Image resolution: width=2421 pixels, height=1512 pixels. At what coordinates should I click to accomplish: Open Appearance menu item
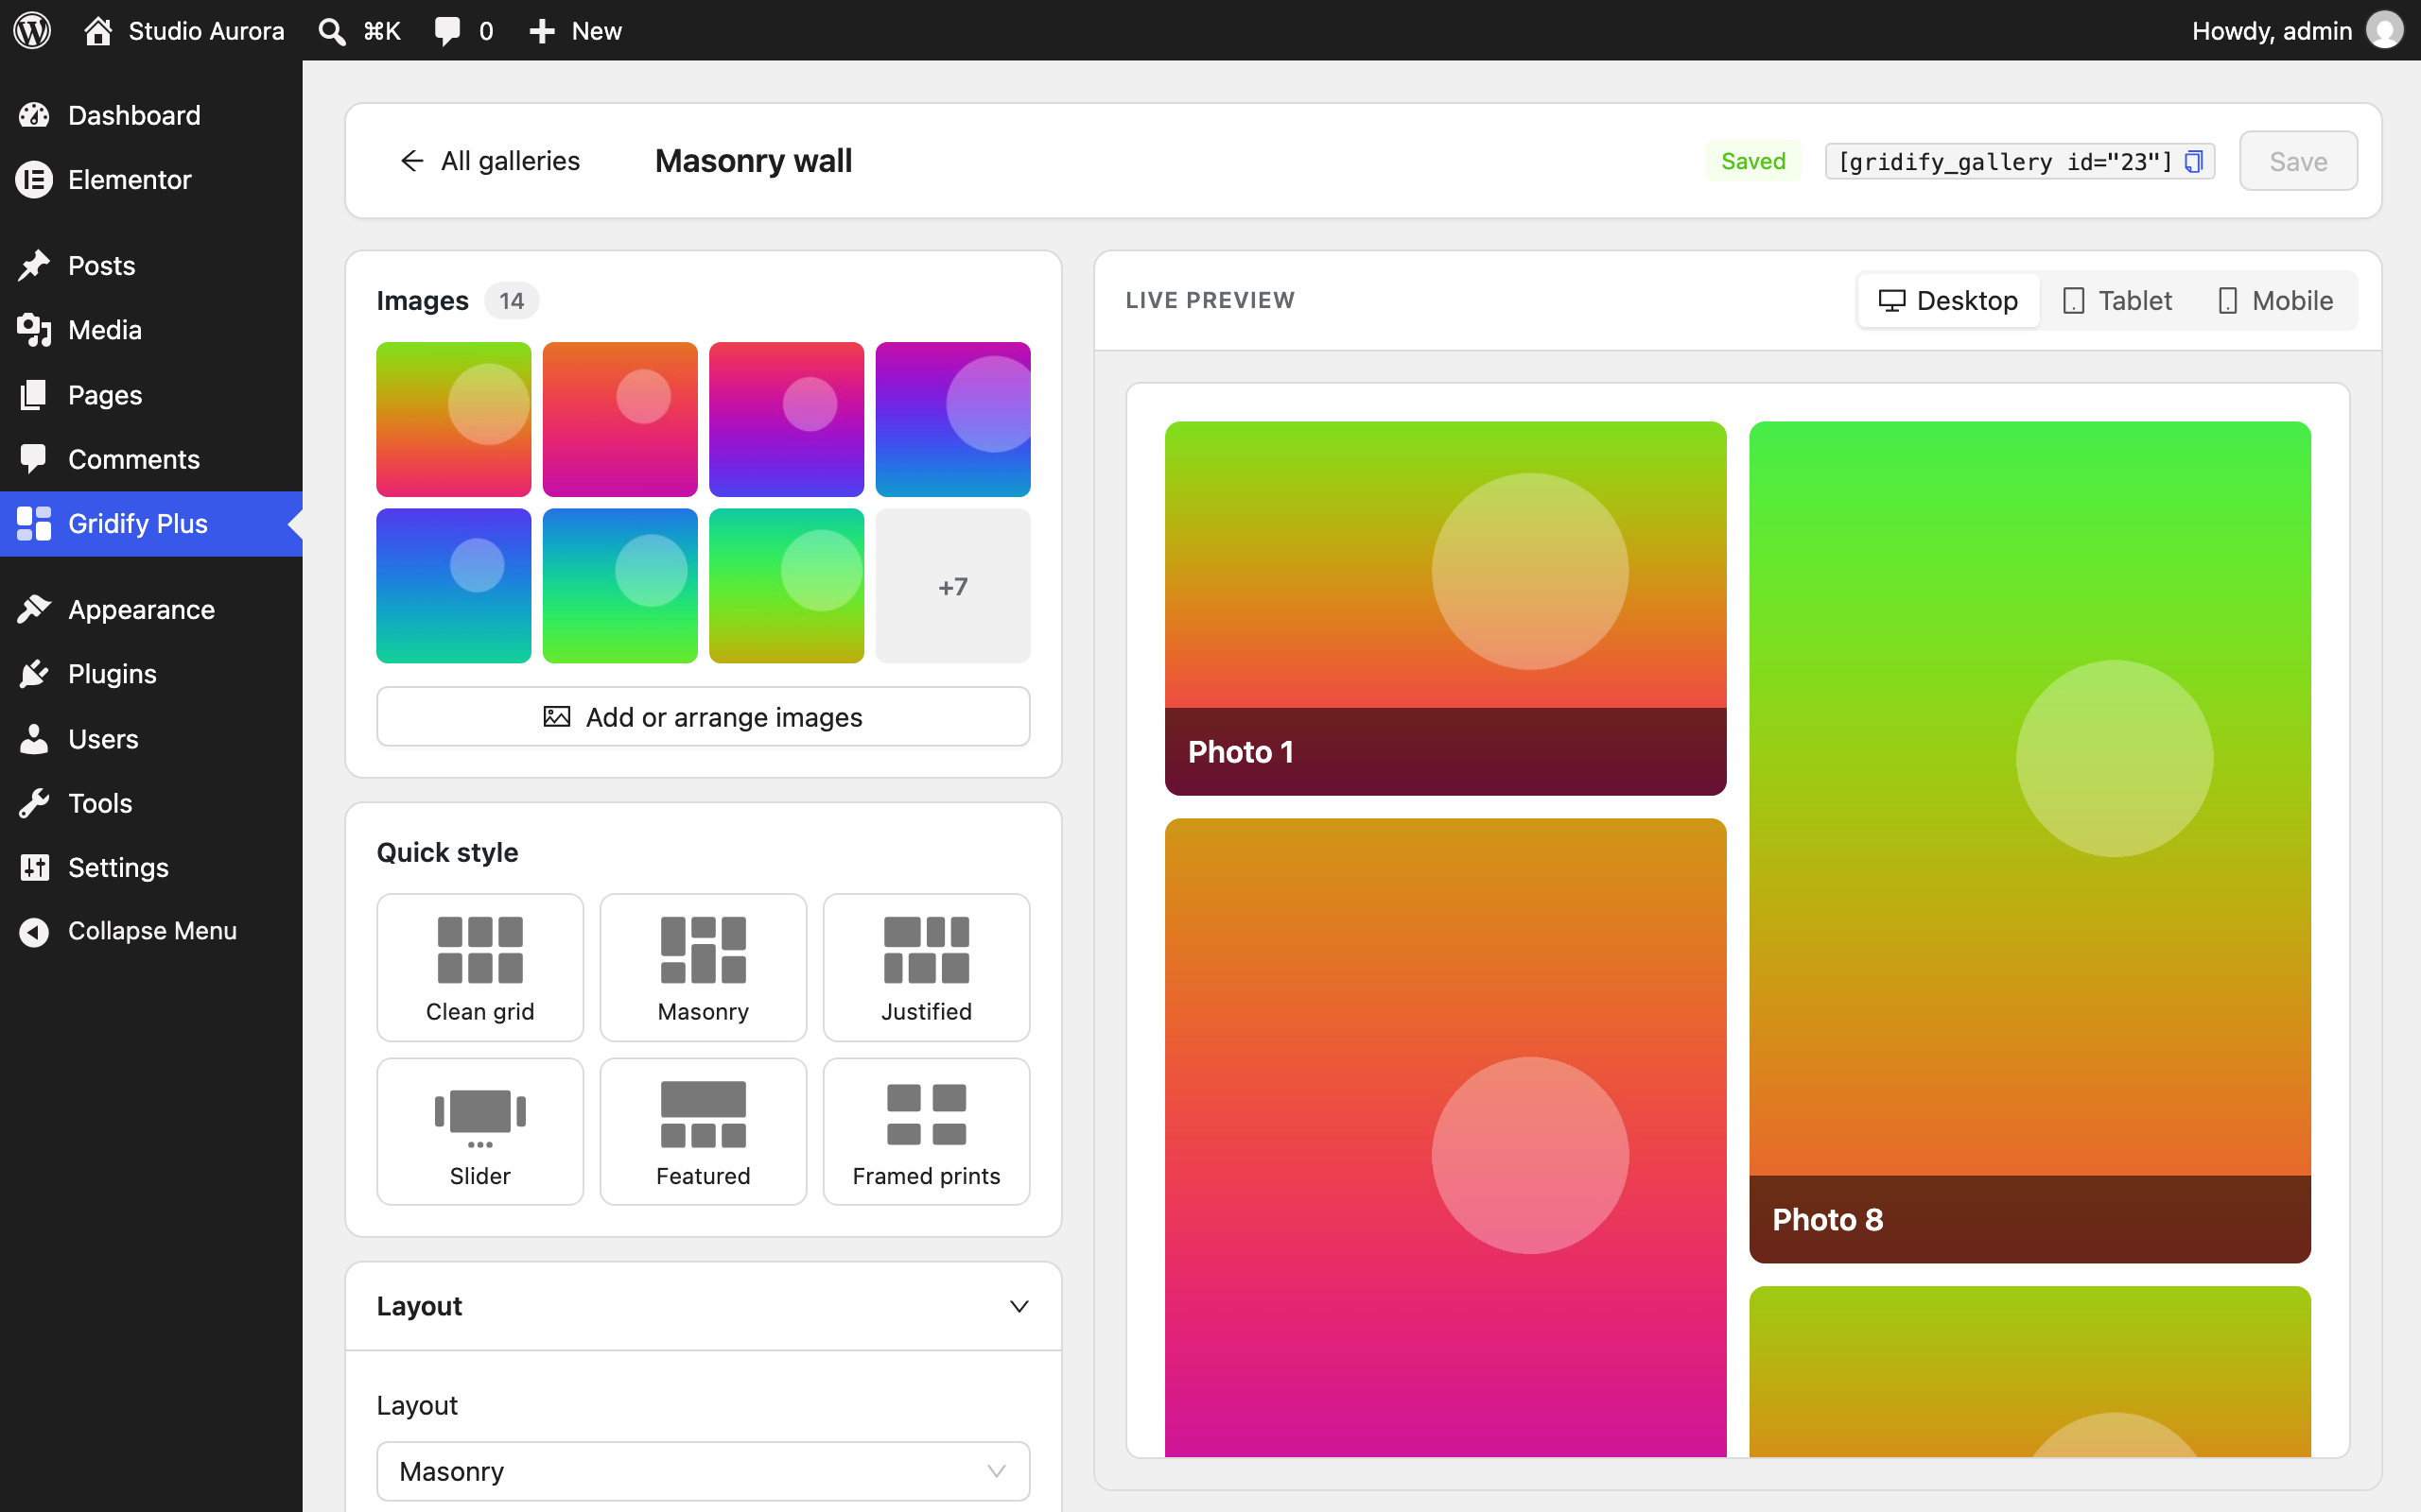[x=151, y=609]
